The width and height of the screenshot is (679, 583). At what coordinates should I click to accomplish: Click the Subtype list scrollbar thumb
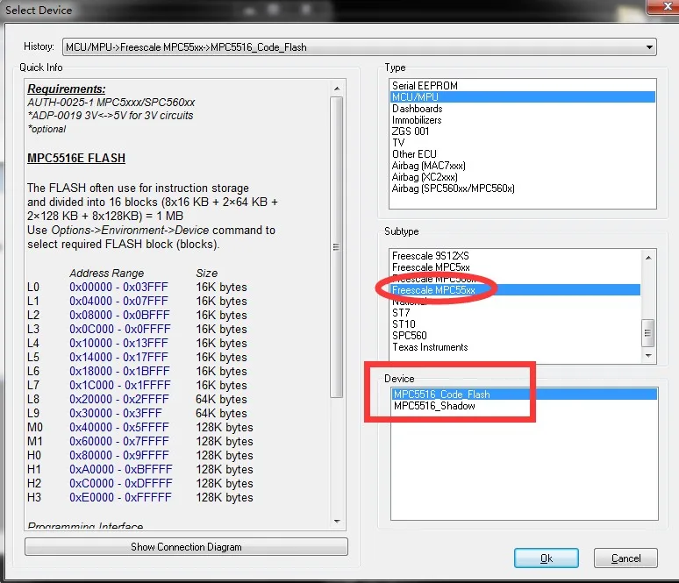647,333
